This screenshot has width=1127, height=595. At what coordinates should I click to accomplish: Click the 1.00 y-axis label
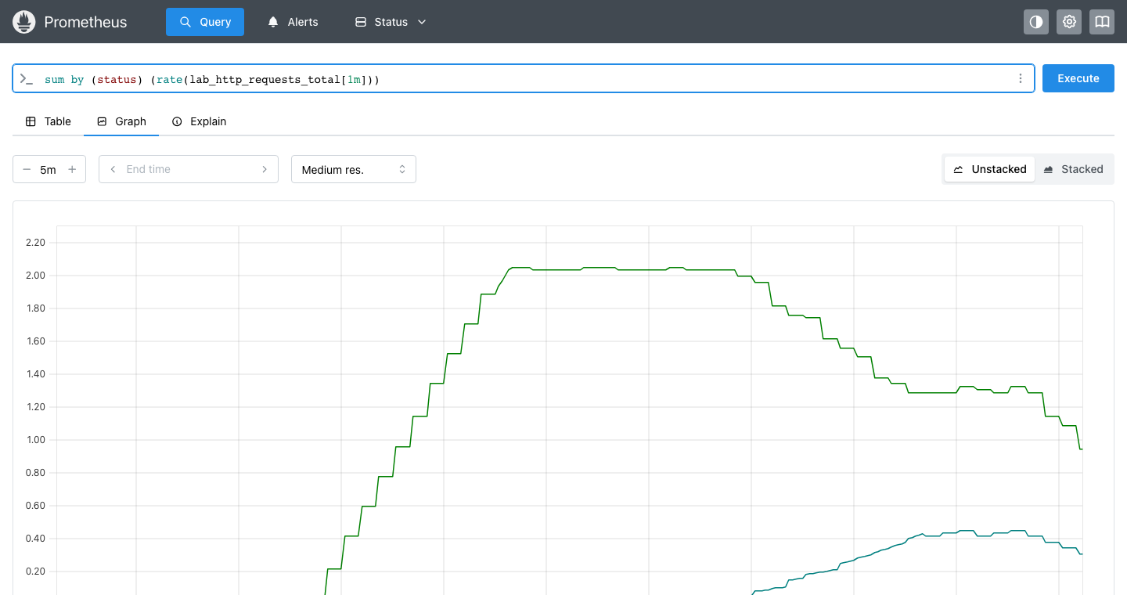pyautogui.click(x=35, y=440)
